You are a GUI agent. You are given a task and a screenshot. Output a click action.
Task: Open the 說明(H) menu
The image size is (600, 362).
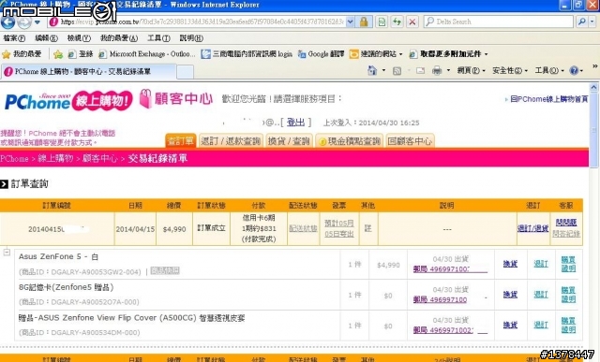[x=191, y=38]
